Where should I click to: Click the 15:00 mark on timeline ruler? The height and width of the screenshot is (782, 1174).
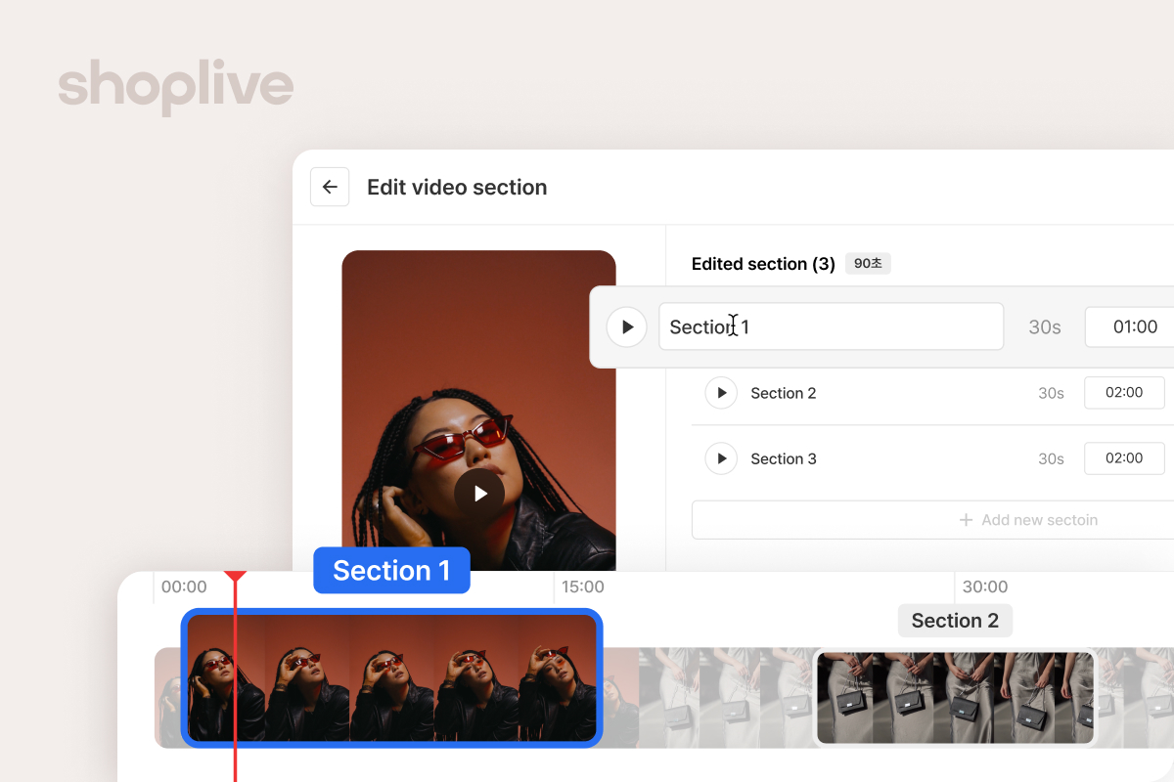click(x=583, y=586)
